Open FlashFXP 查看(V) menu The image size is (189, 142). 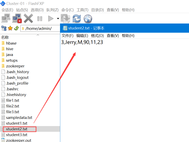click(113, 10)
